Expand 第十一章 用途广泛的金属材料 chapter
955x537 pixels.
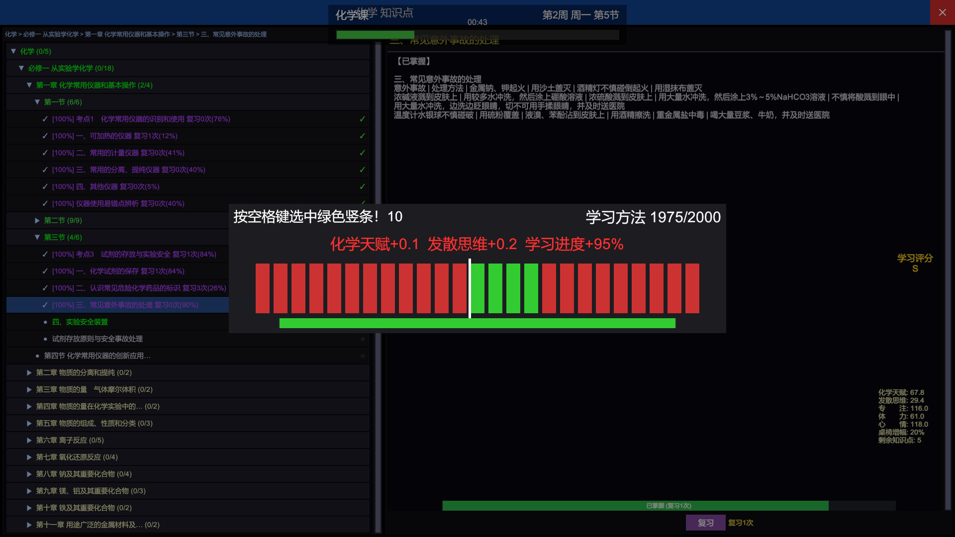coord(29,525)
